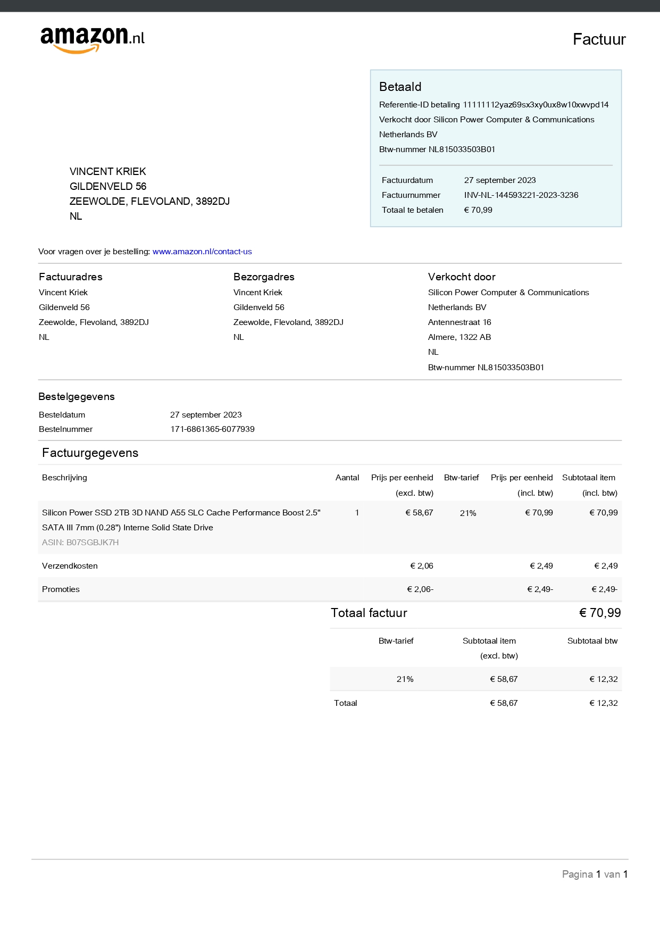Click the Pagina 1 van 1 footer
The height and width of the screenshot is (933, 660).
tap(594, 874)
